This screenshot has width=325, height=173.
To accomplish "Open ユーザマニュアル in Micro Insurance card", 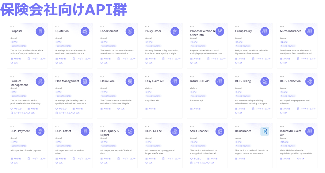I will 306,59.
